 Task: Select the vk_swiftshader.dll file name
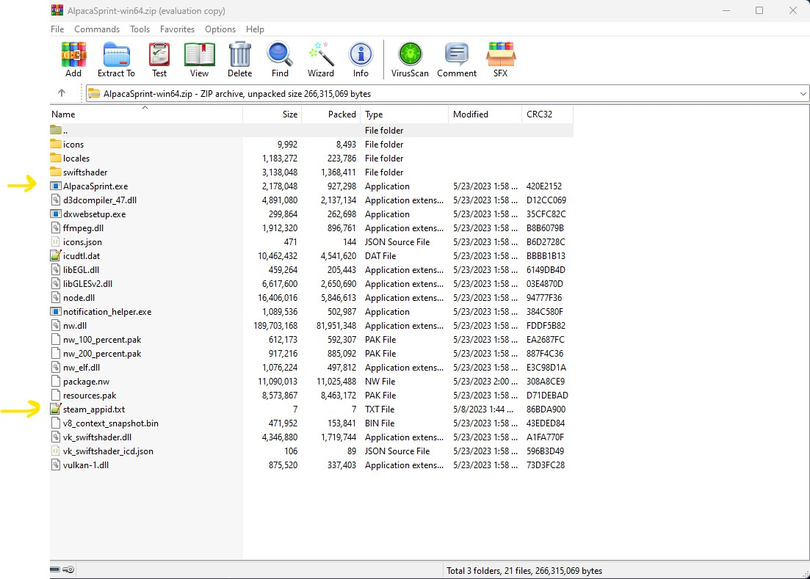click(97, 437)
